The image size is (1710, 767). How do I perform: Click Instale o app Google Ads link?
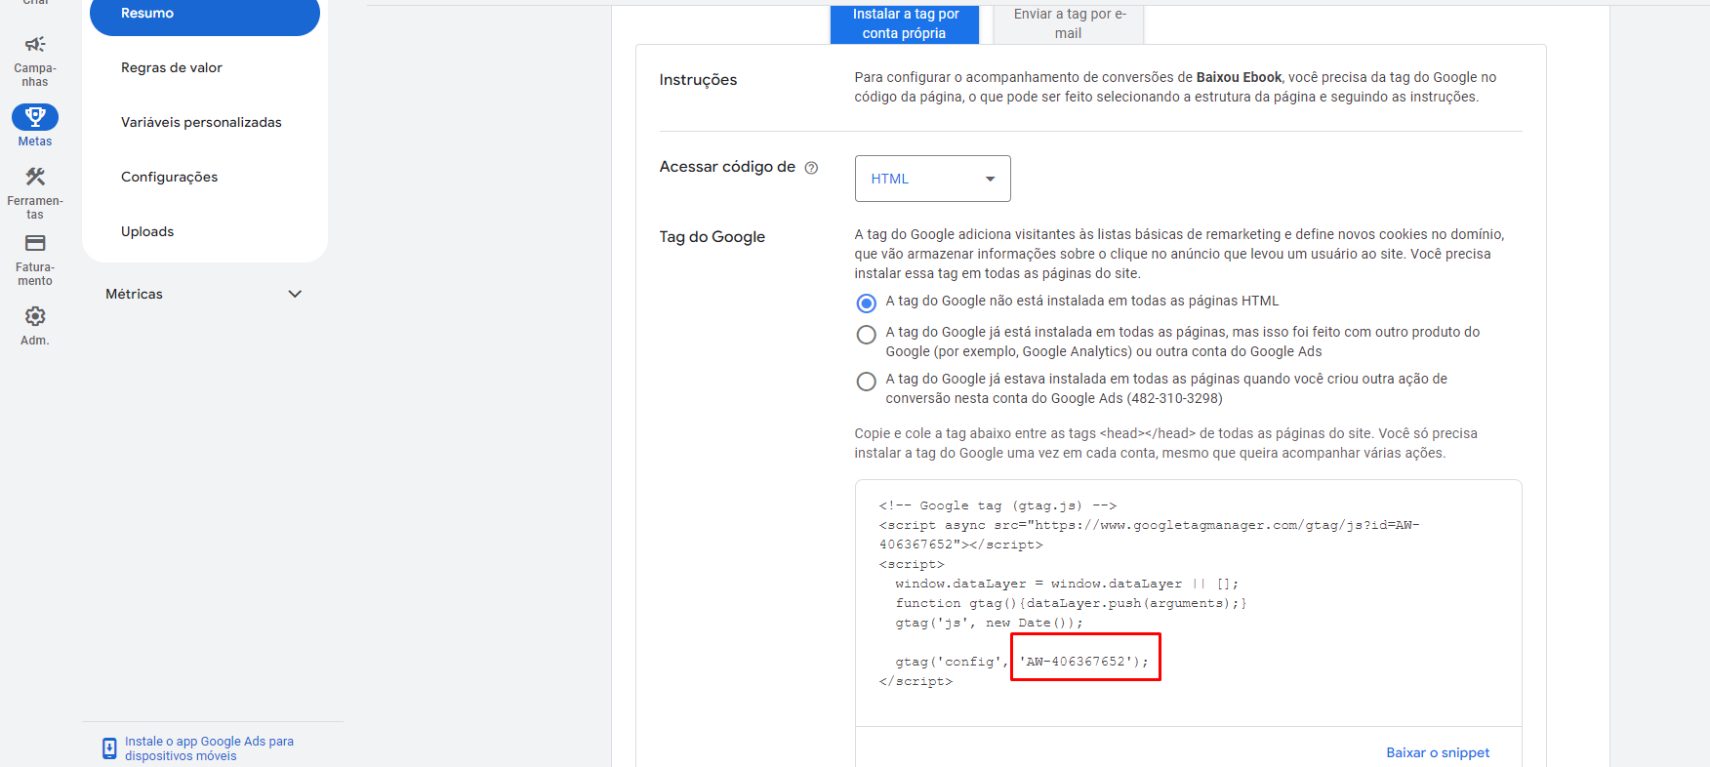pyautogui.click(x=209, y=748)
